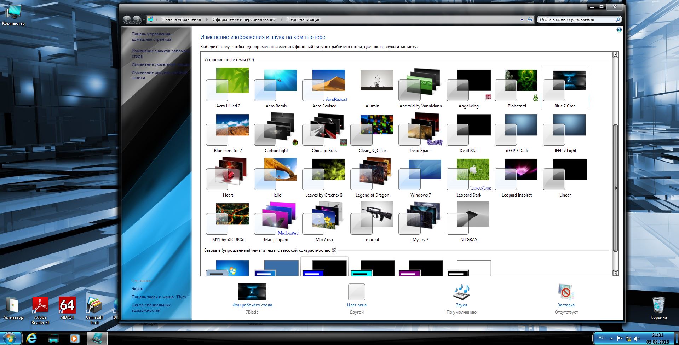Select the Mac Leopard theme
679x345 pixels.
pyautogui.click(x=276, y=222)
